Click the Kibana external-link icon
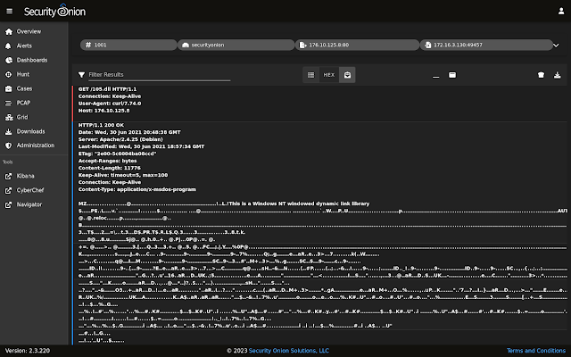The height and width of the screenshot is (357, 571). point(8,177)
